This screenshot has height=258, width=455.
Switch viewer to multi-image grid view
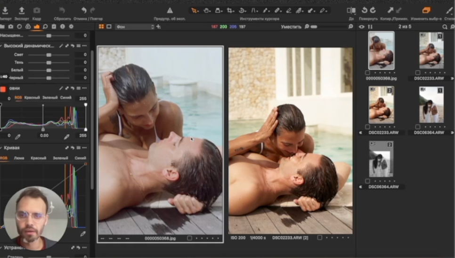point(101,27)
